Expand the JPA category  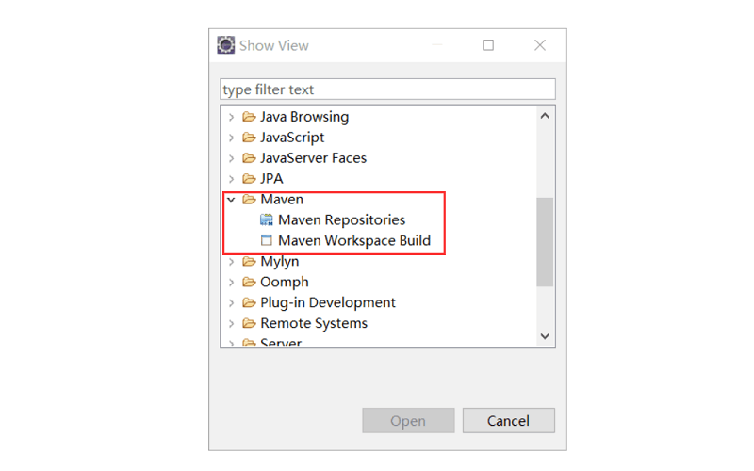[231, 179]
